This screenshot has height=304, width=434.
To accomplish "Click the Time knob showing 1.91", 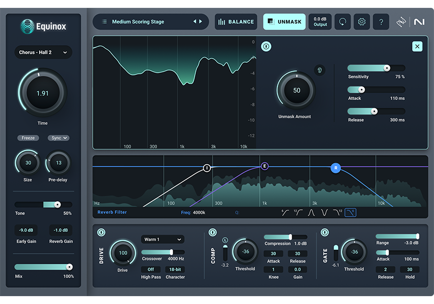I will (x=42, y=93).
